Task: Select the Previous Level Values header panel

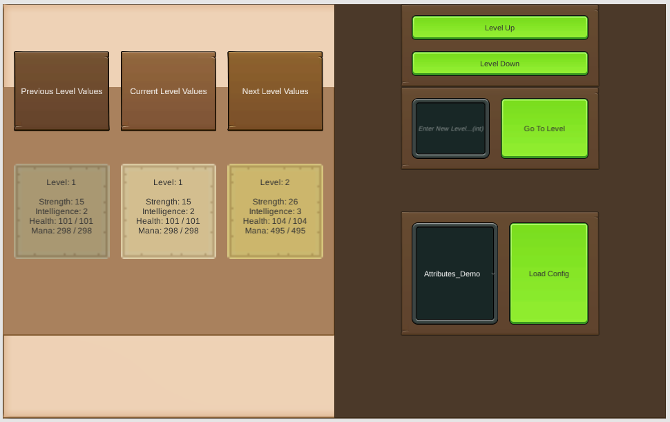Action: 61,91
